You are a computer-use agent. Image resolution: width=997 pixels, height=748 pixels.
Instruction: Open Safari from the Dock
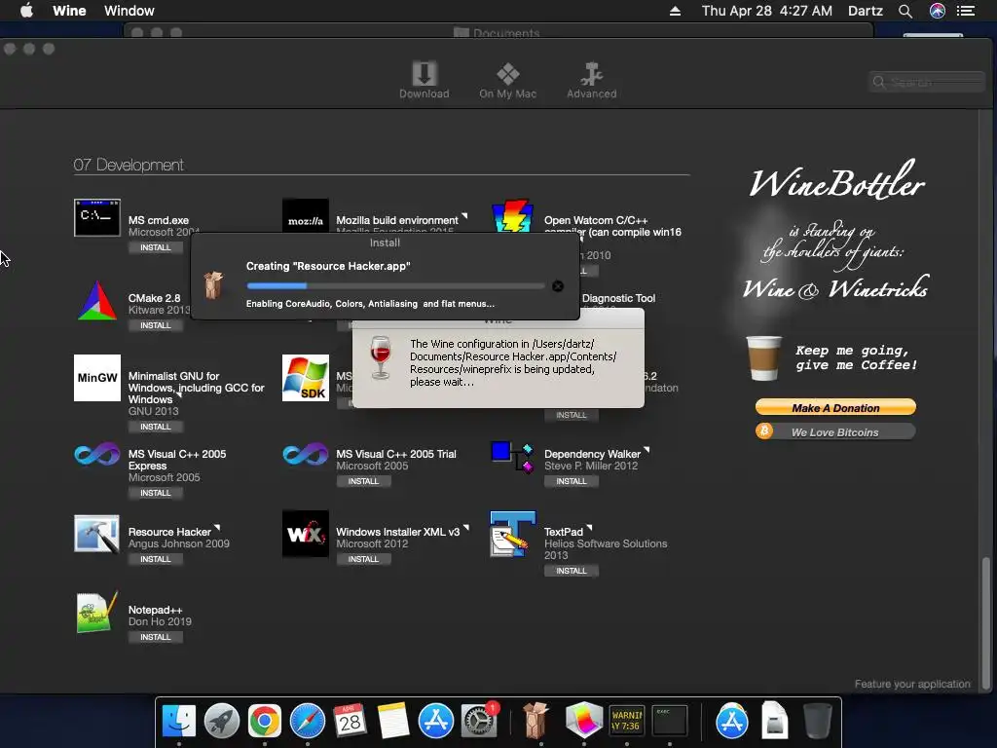point(307,721)
